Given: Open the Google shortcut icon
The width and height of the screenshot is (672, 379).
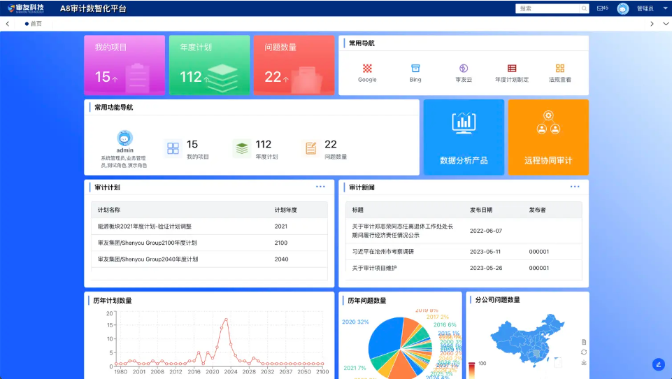Looking at the screenshot, I should click(x=367, y=69).
